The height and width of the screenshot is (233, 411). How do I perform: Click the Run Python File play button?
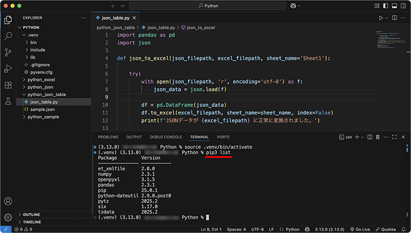(x=381, y=18)
